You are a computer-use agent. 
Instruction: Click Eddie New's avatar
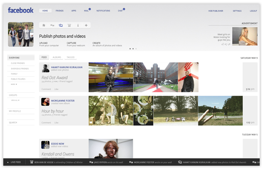[x=45, y=145]
